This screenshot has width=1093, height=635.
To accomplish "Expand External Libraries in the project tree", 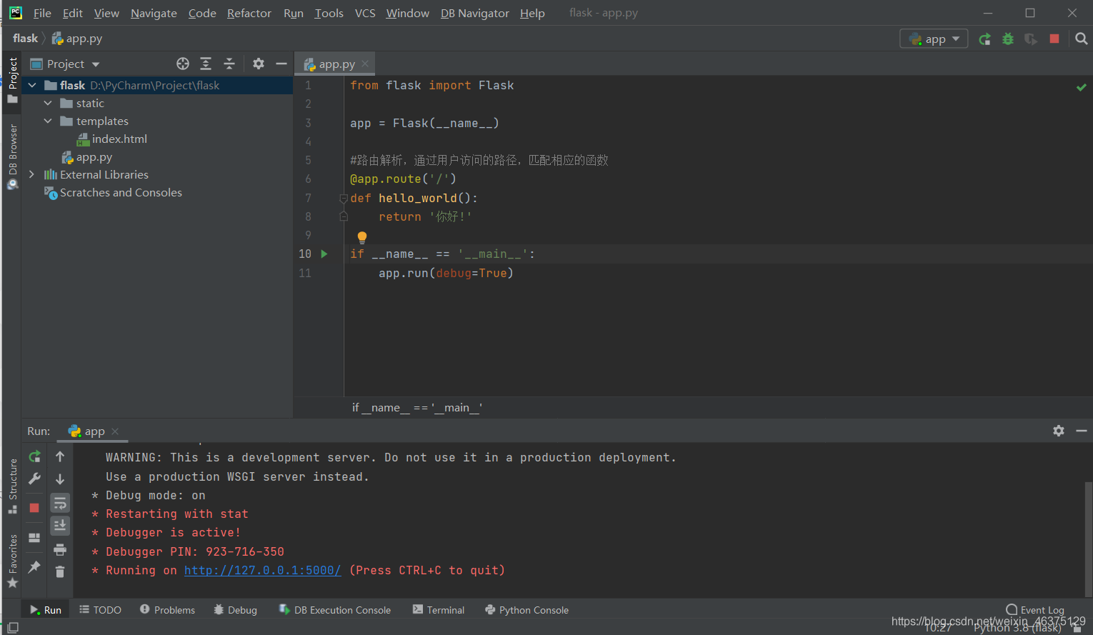I will click(x=31, y=174).
